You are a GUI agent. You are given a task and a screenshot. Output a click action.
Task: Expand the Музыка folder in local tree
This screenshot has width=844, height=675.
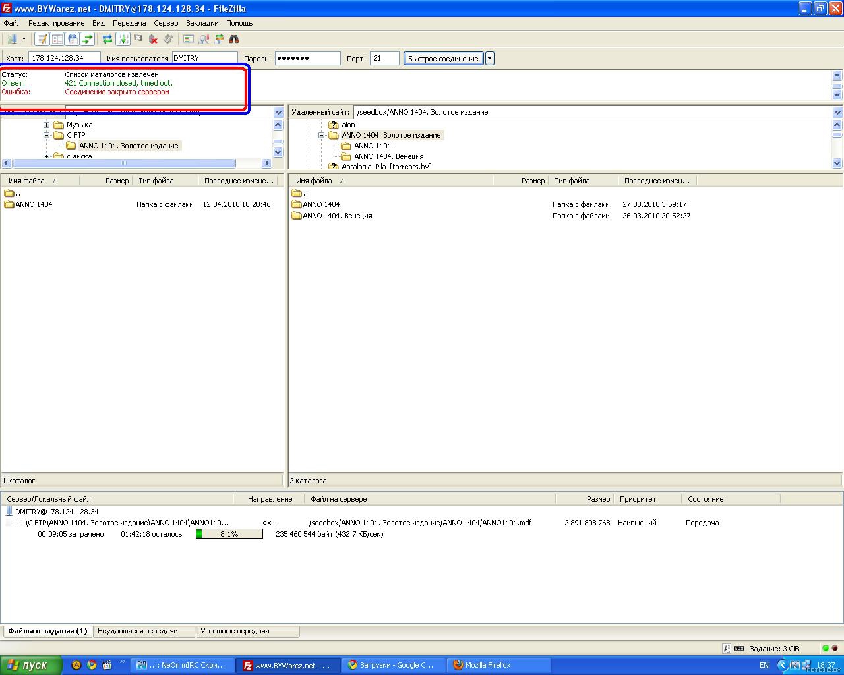point(47,125)
